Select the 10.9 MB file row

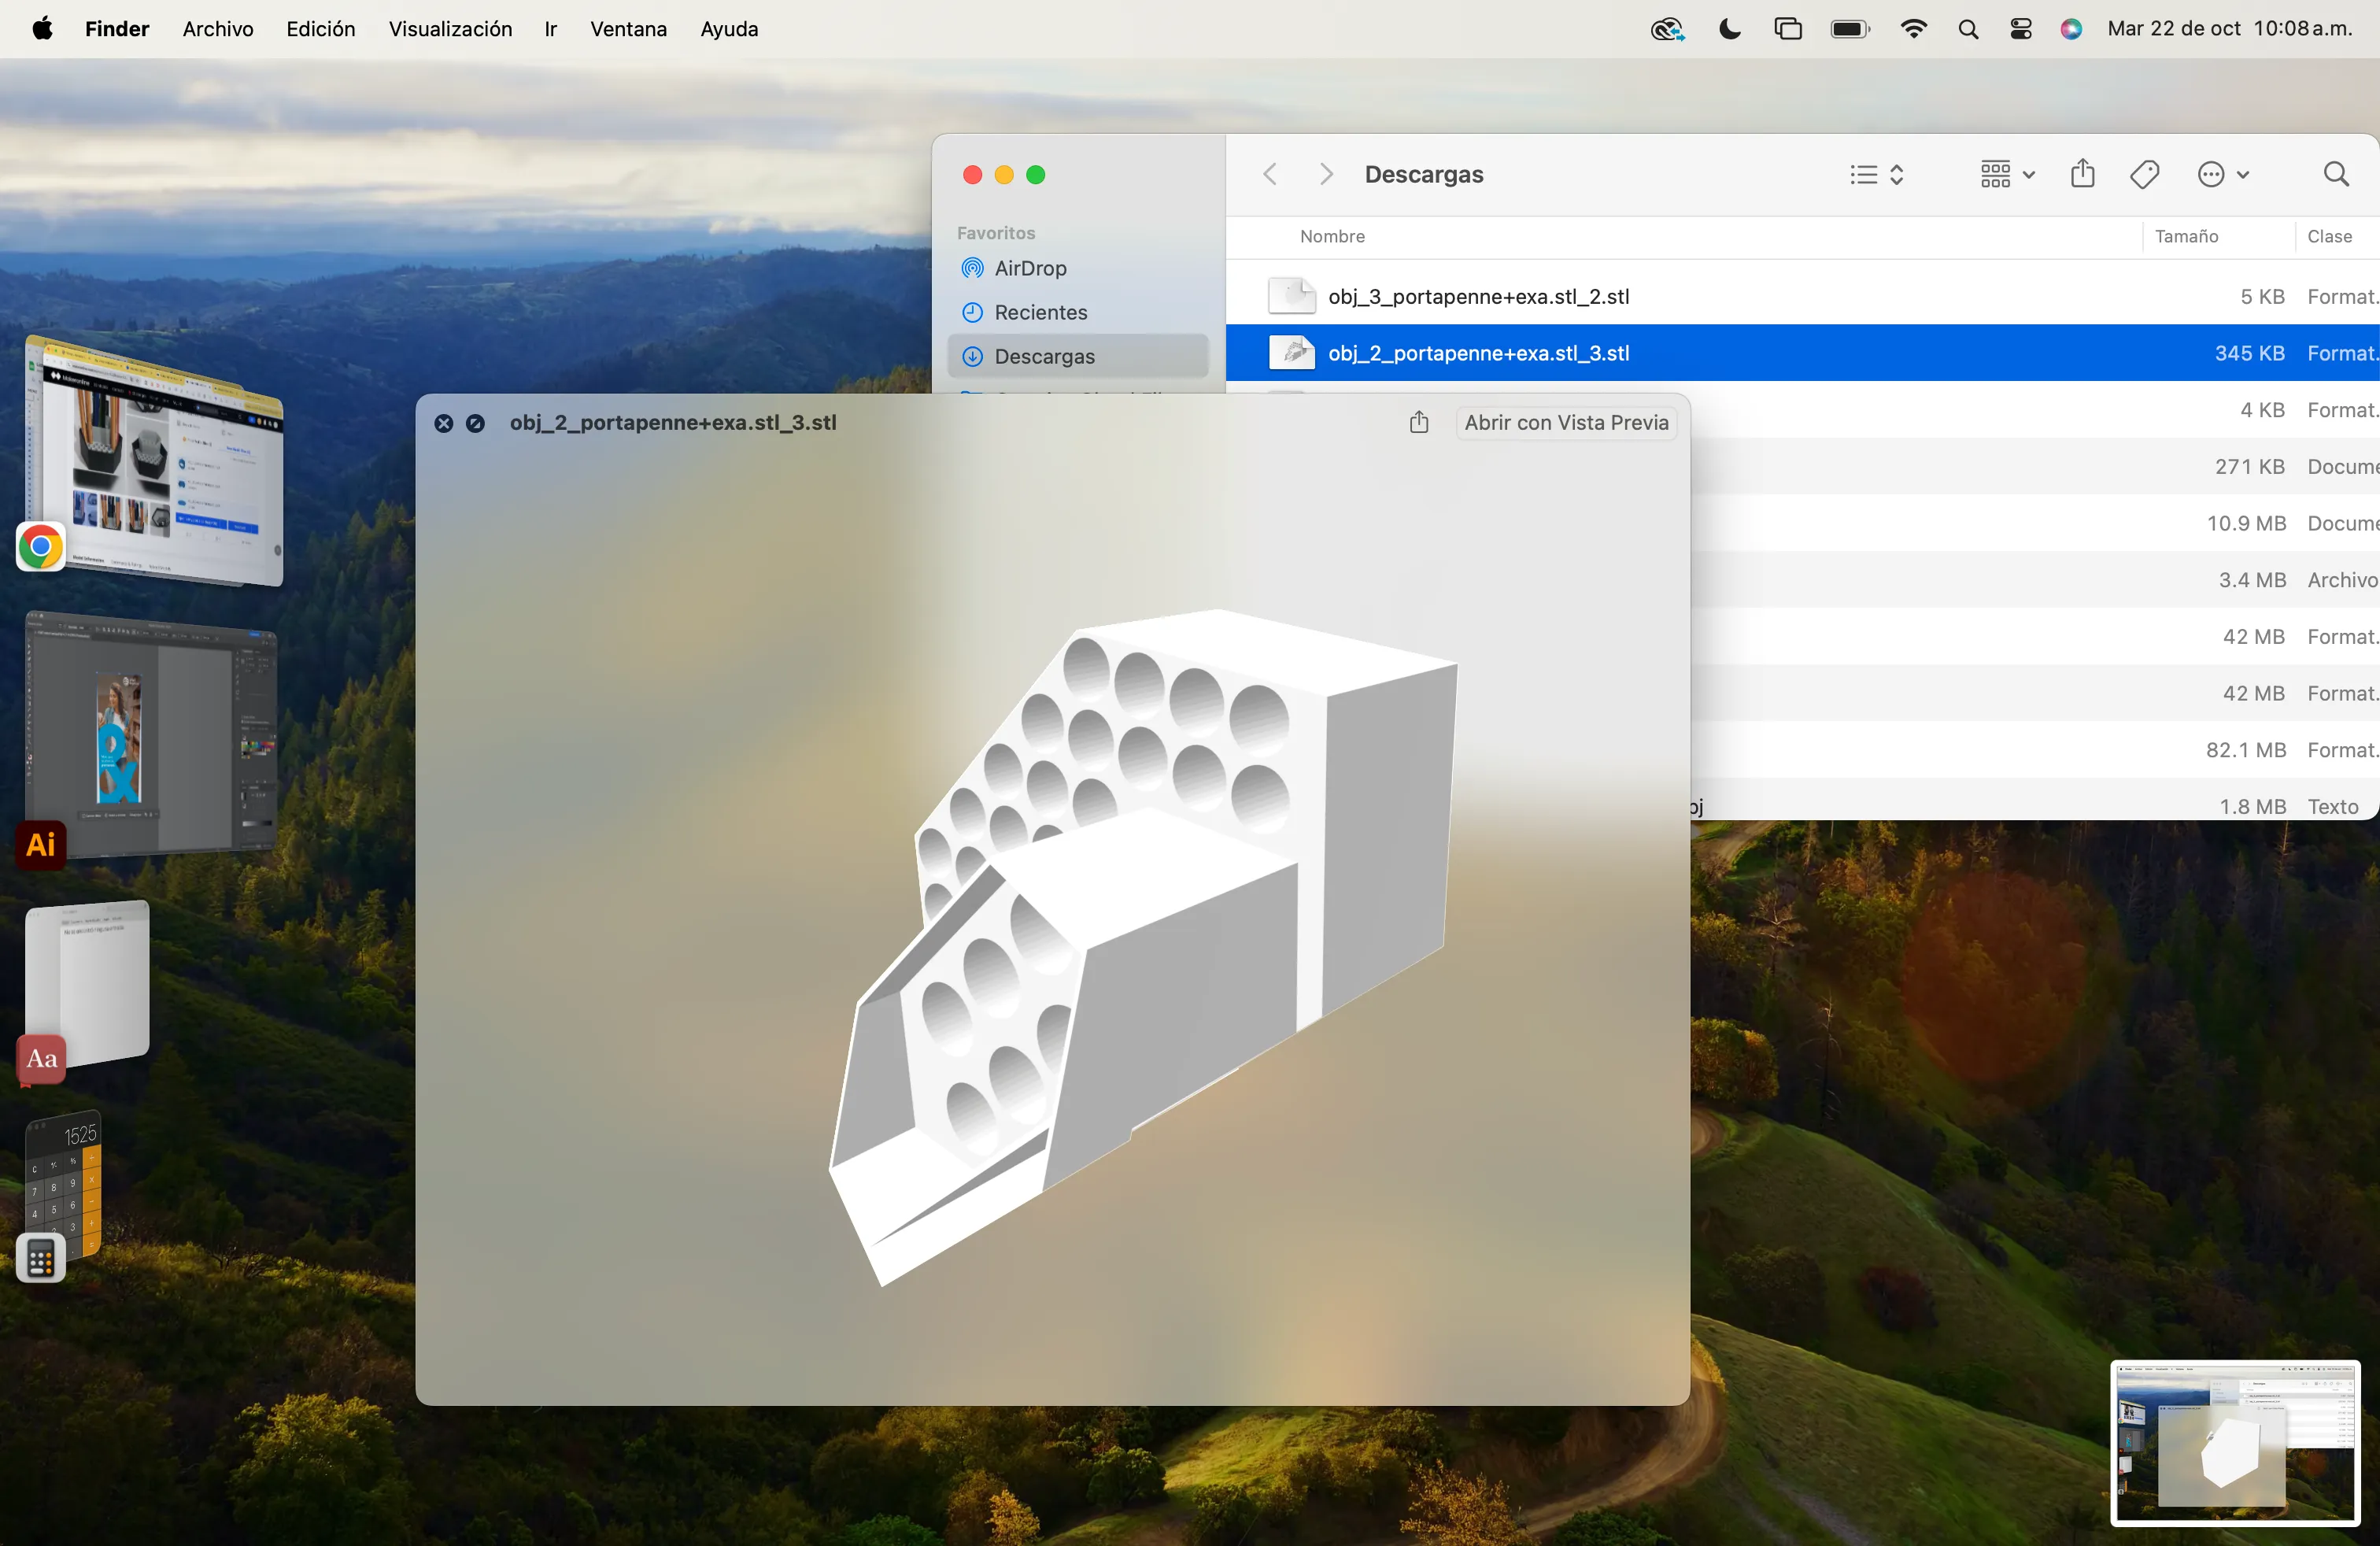[x=2034, y=523]
